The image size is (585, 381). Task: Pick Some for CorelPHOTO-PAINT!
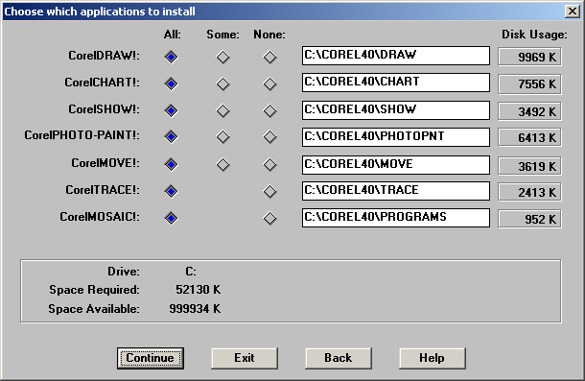point(223,137)
